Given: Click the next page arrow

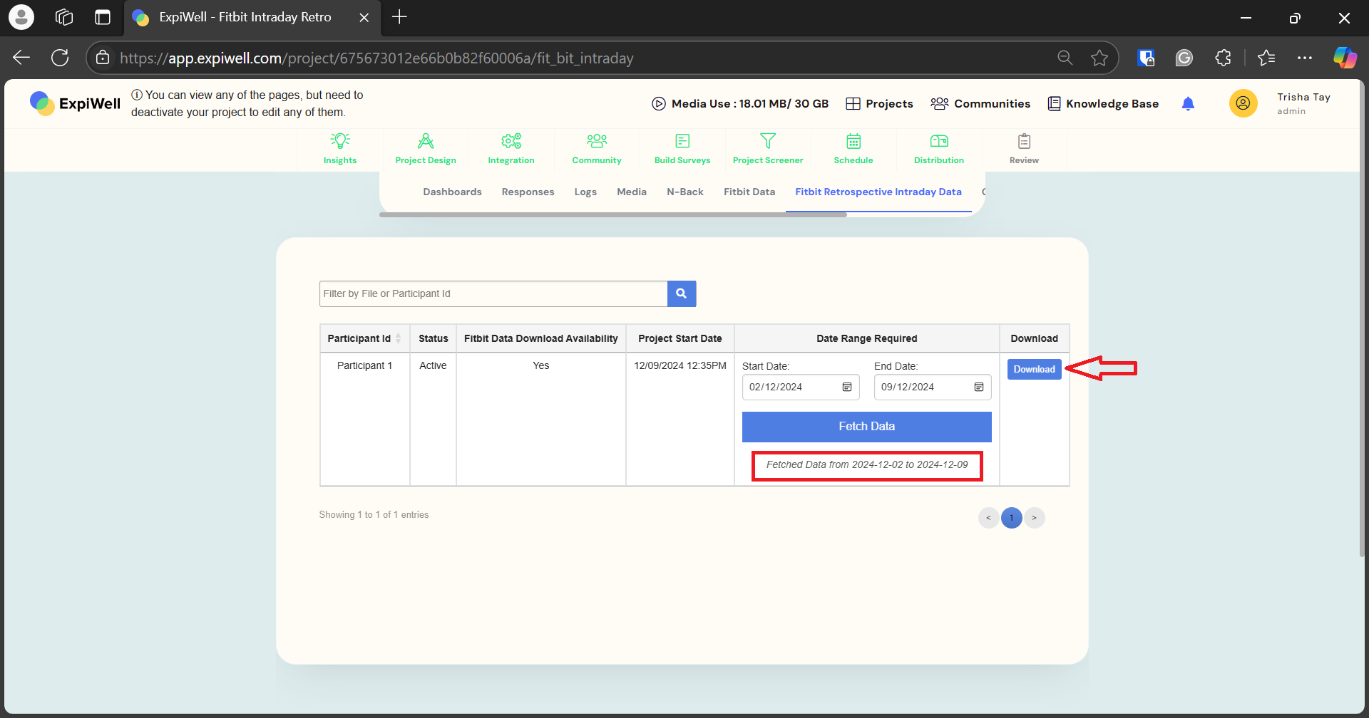Looking at the screenshot, I should 1035,518.
